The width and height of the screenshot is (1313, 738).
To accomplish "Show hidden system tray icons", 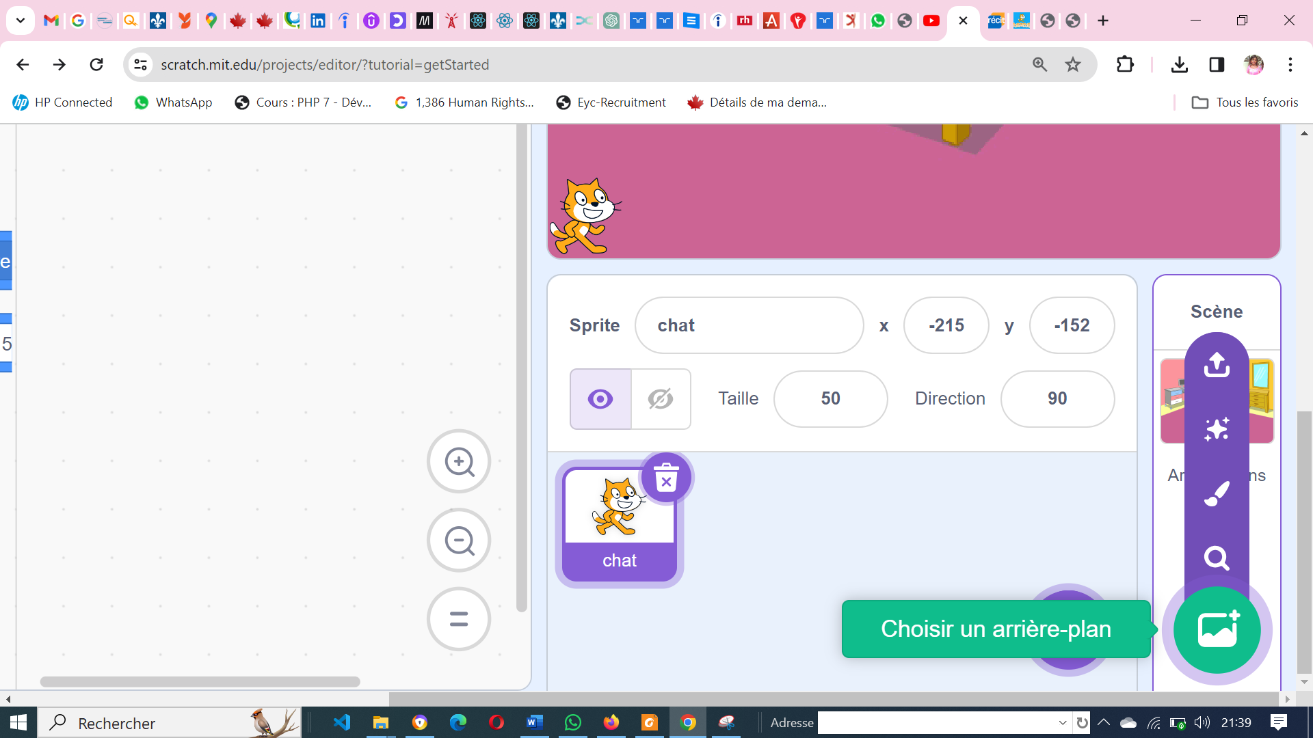I will pos(1104,722).
